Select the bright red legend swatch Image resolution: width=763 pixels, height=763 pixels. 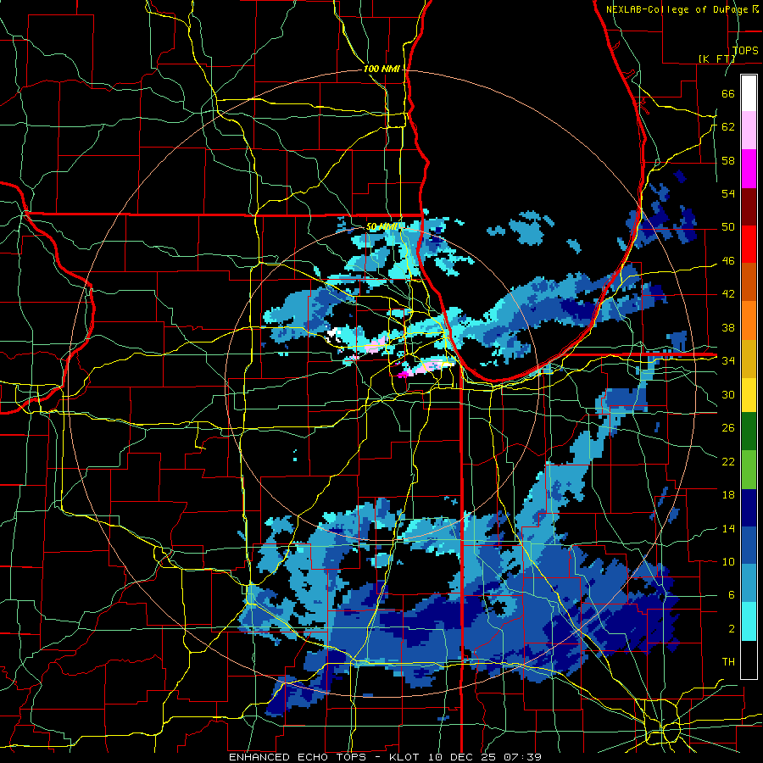click(749, 244)
